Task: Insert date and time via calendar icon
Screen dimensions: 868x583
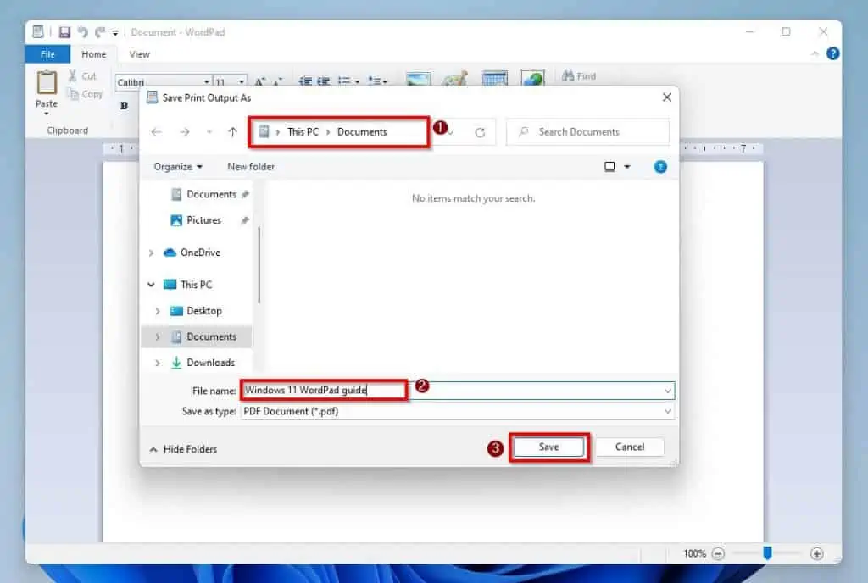Action: click(x=494, y=78)
